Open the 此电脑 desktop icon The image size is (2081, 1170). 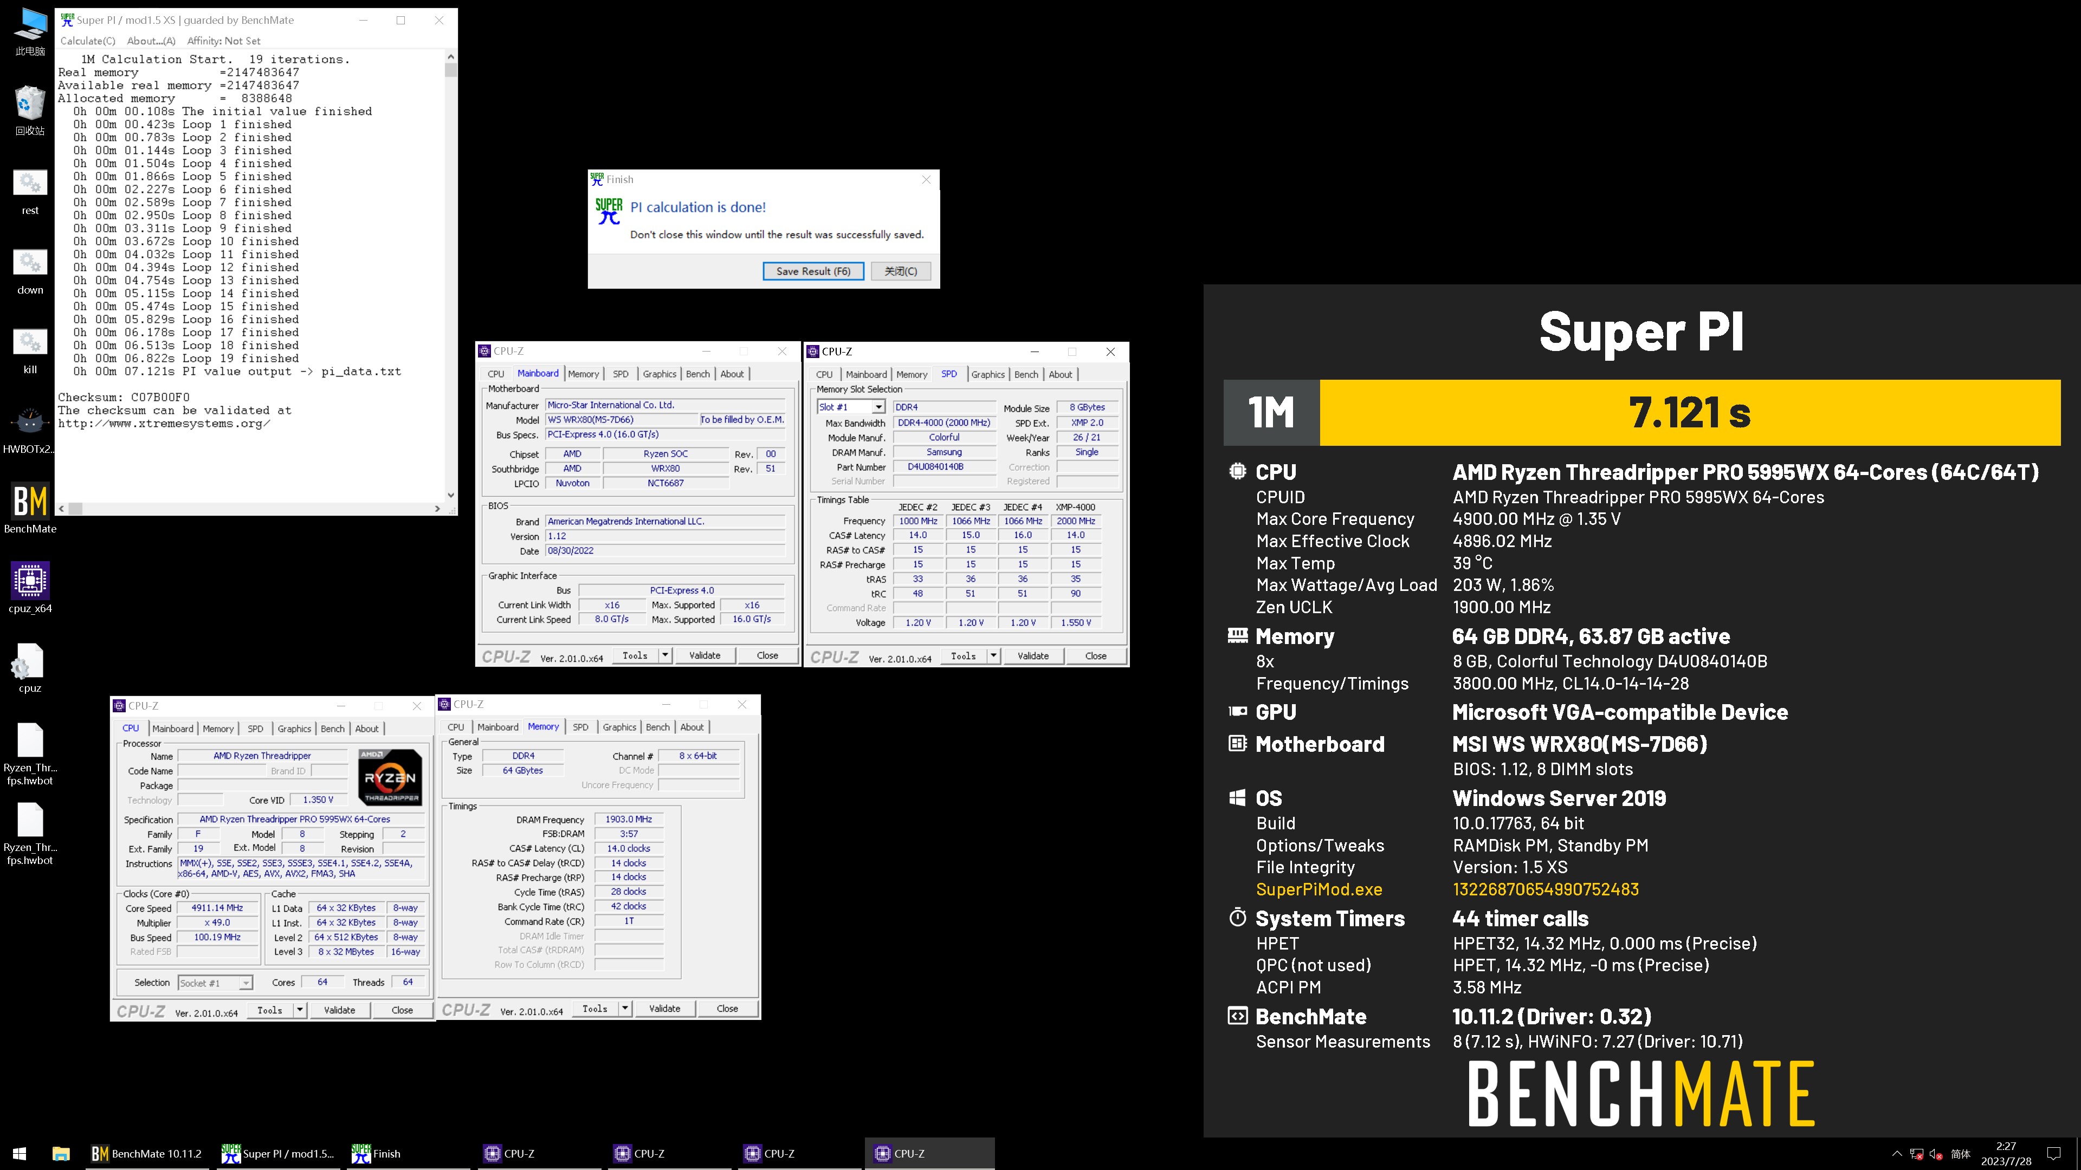30,31
